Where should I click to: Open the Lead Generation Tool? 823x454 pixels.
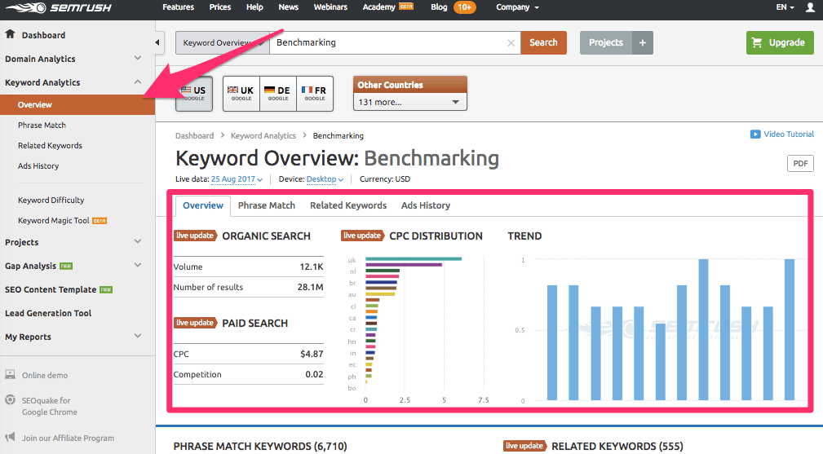tap(48, 313)
